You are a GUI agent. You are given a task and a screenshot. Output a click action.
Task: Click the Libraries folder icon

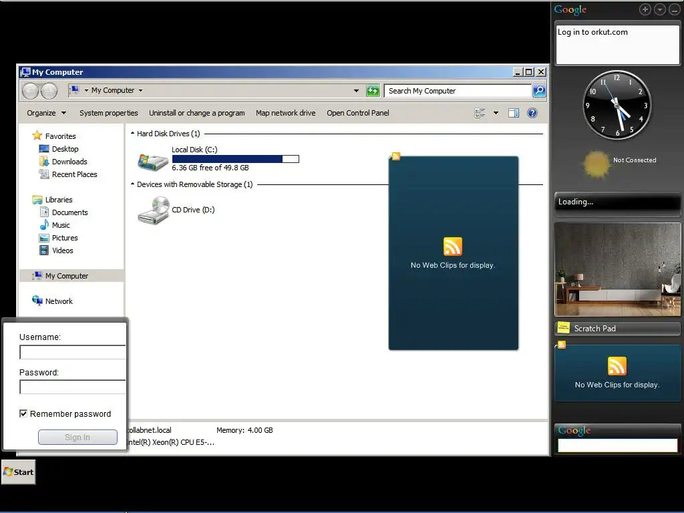click(37, 200)
